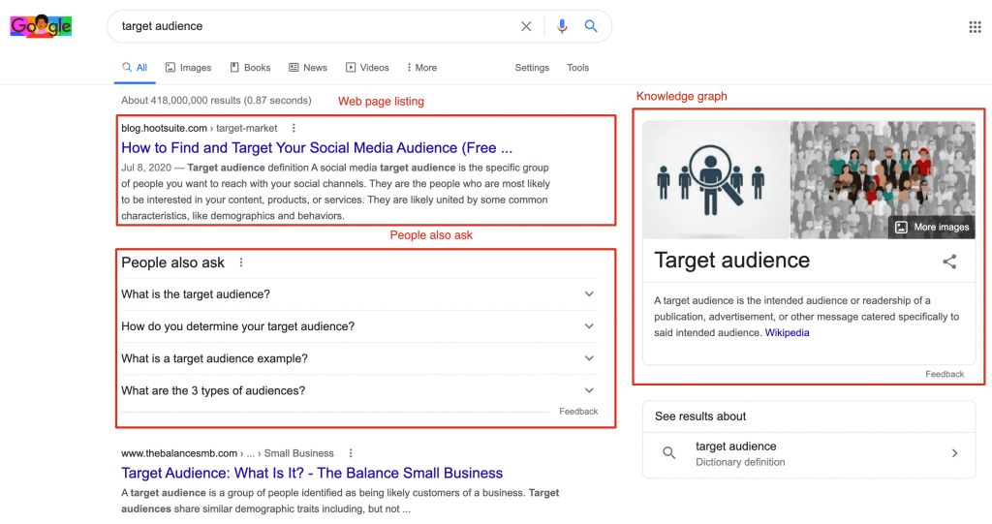Open the Wikipedia link in the knowledge panel

point(787,333)
